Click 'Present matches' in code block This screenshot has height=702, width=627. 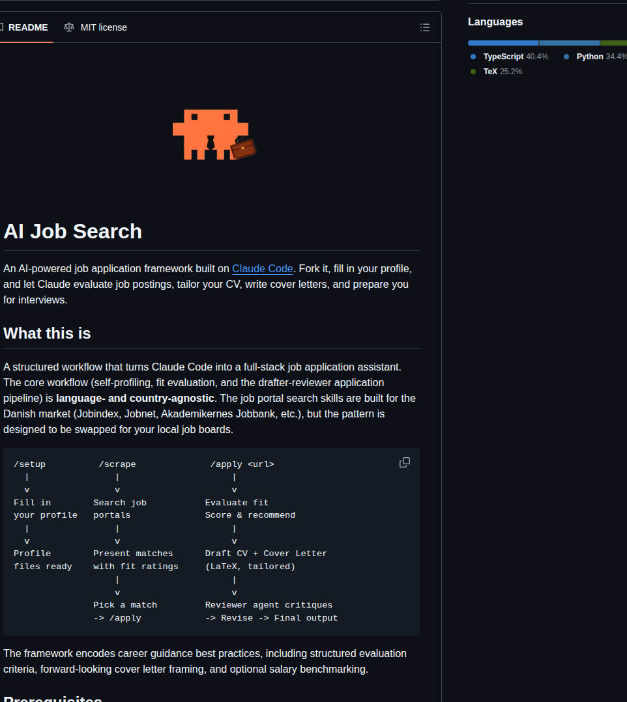point(133,554)
